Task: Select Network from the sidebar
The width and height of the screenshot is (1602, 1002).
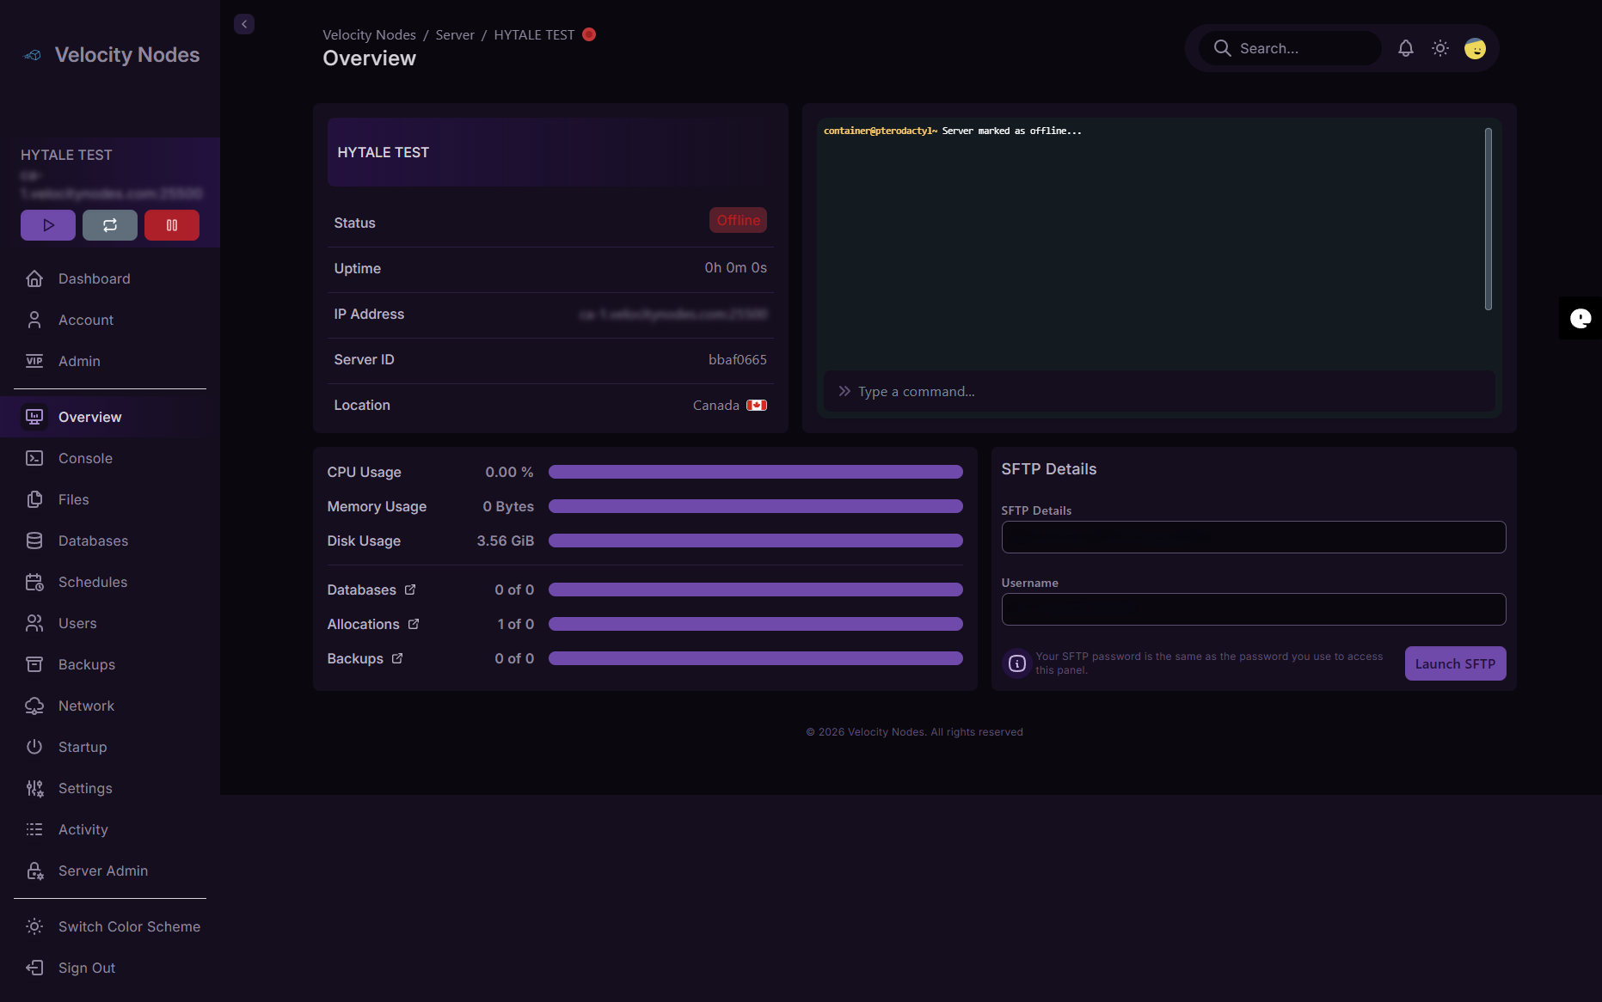Action: pyautogui.click(x=86, y=706)
